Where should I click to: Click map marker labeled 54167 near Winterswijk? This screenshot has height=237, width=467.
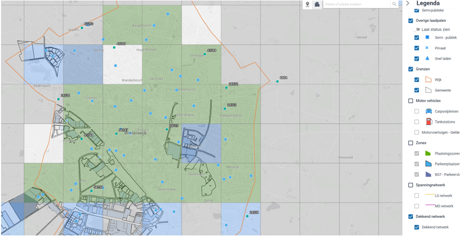tap(117, 133)
